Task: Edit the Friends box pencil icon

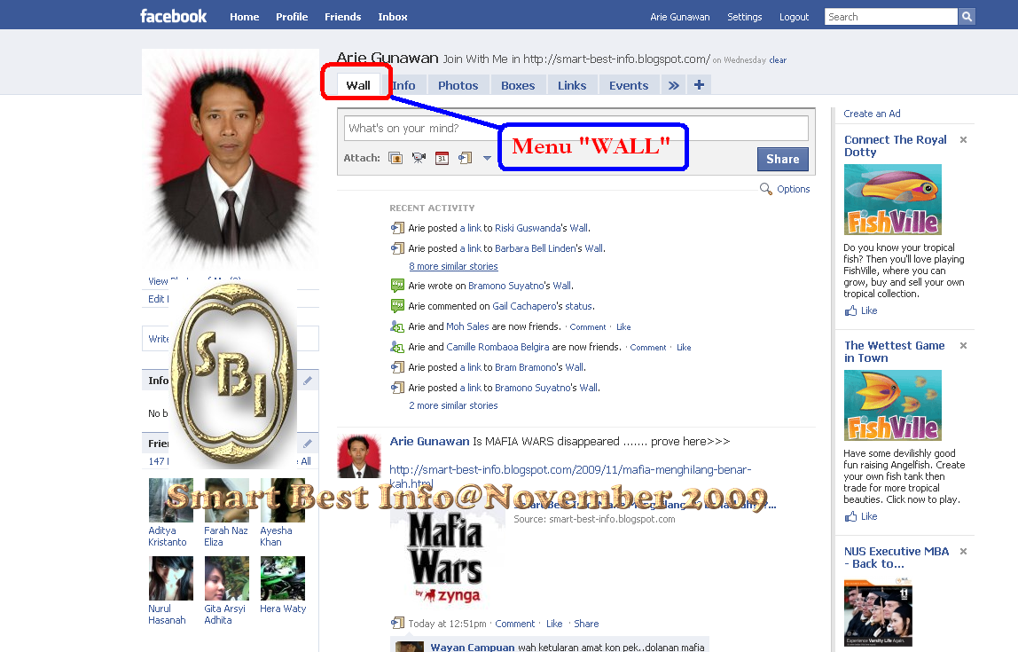Action: (x=308, y=444)
